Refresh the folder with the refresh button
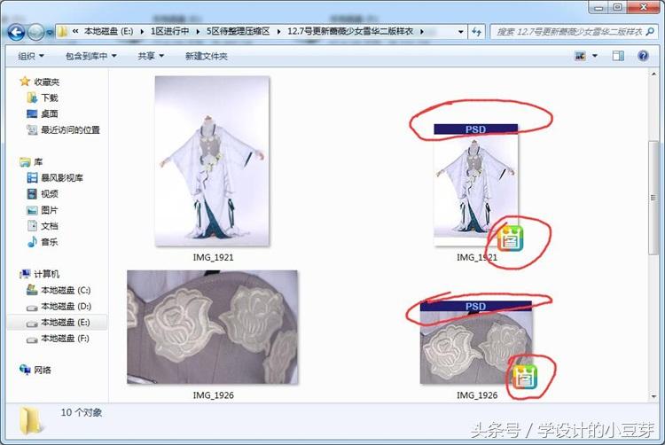Viewport: 665px width, 445px height. [x=476, y=32]
